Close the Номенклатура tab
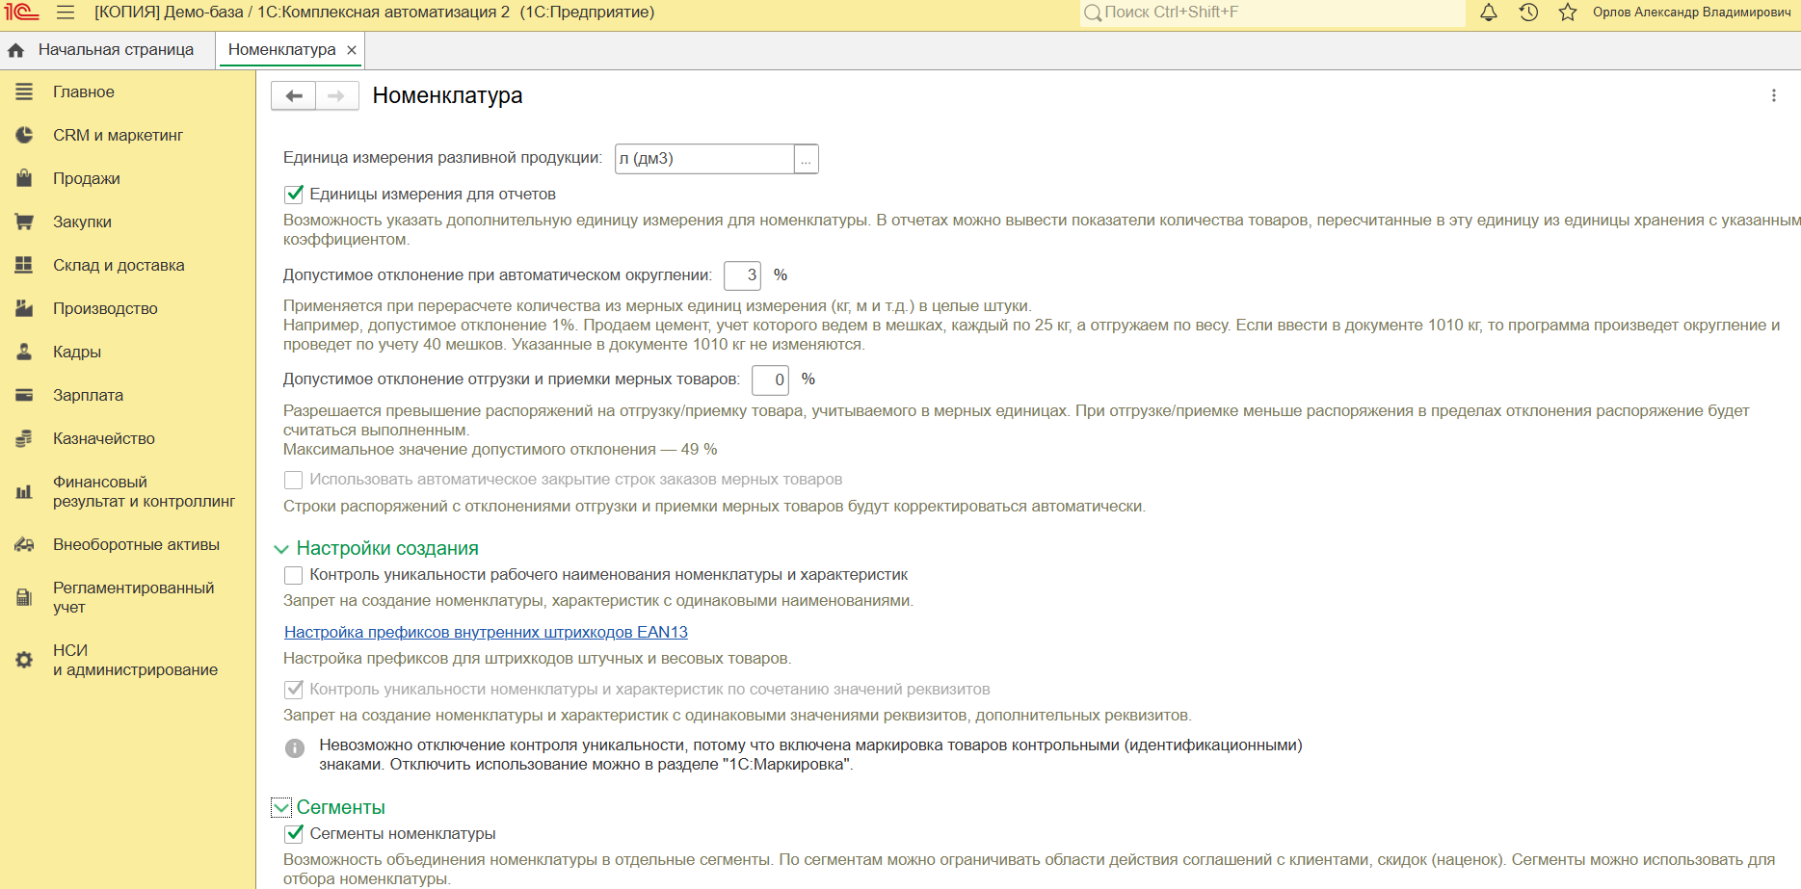Screen dimensions: 1801x889 point(352,50)
